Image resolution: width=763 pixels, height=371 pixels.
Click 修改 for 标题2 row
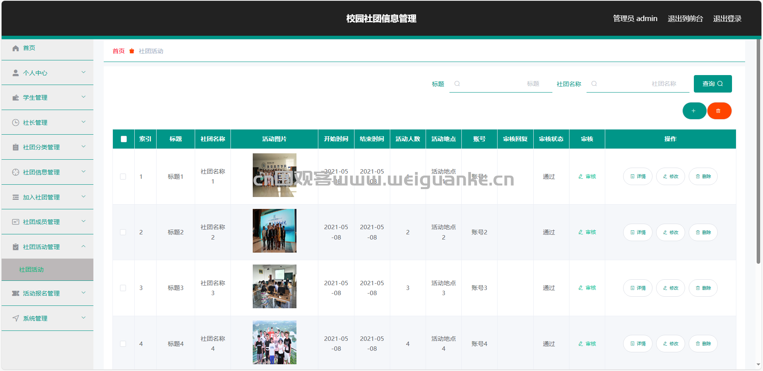tap(671, 232)
